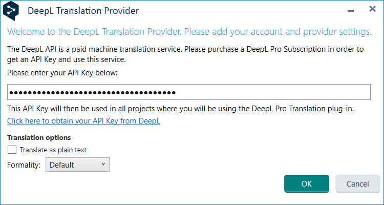Click the 'Translate as plain text' label
Image resolution: width=384 pixels, height=205 pixels.
click(53, 150)
